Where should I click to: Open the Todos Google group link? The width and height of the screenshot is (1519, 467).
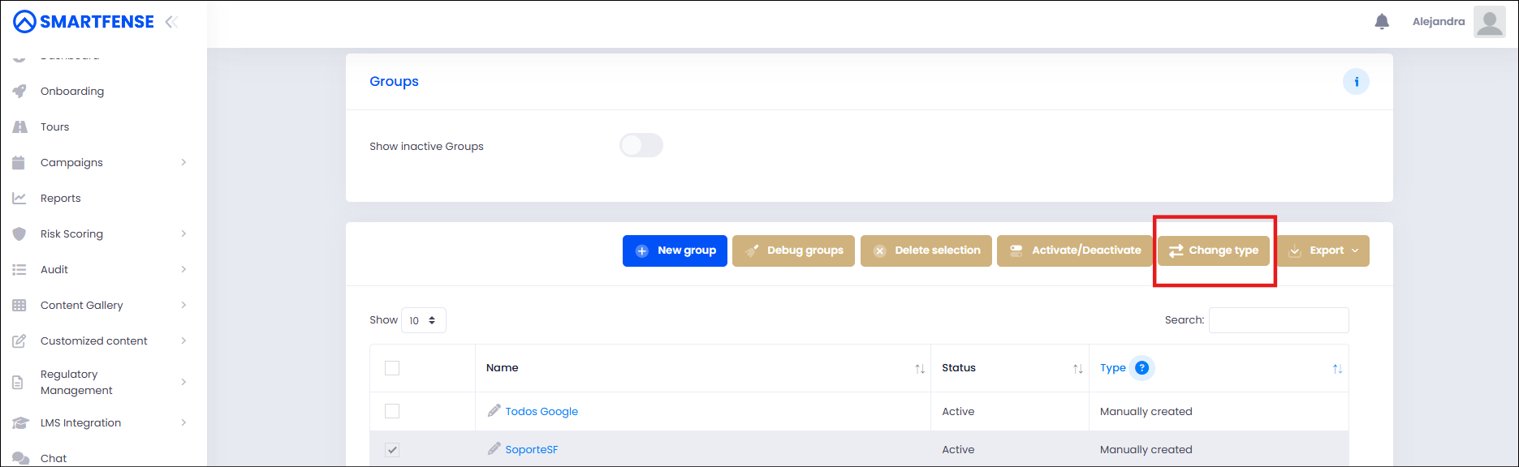click(542, 411)
